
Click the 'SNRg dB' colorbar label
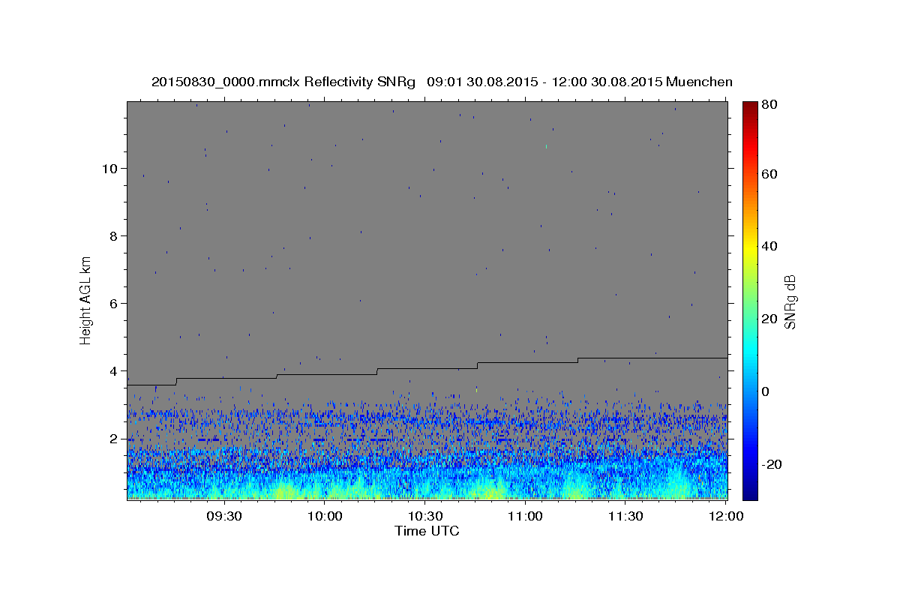click(790, 301)
